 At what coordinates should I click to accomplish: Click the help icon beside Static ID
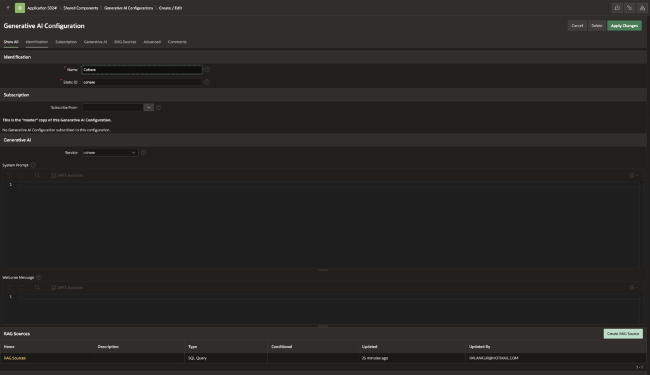tap(207, 82)
